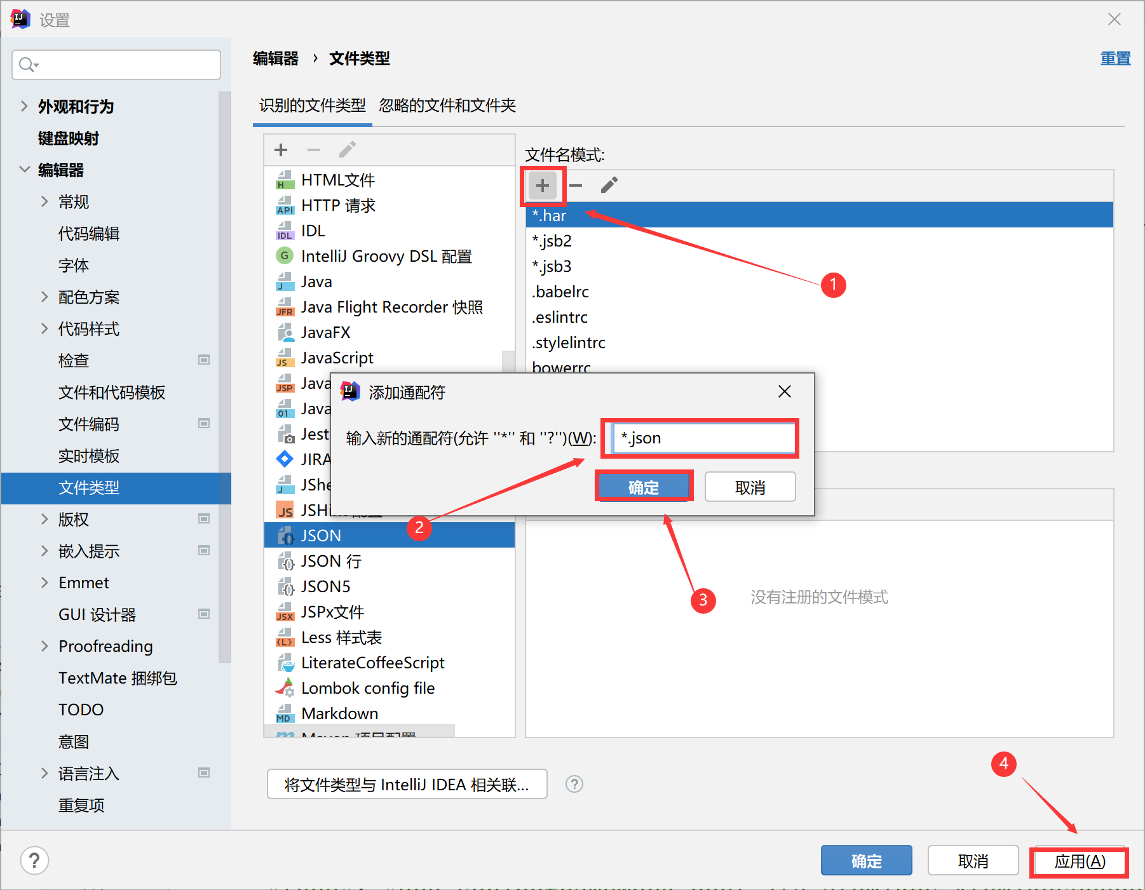Edit file type with pencil icon above file type list
This screenshot has width=1145, height=890.
(x=347, y=150)
